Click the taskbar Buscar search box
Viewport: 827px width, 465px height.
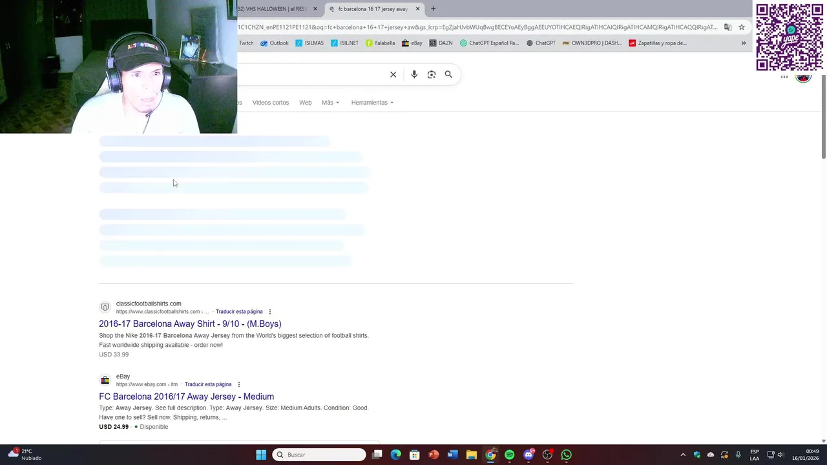(x=319, y=455)
